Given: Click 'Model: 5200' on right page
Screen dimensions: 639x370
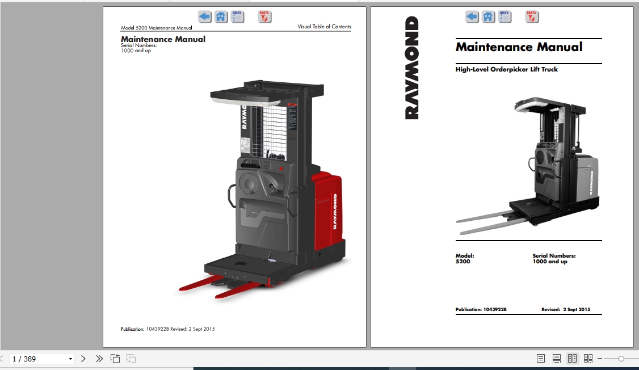Looking at the screenshot, I should tap(465, 258).
